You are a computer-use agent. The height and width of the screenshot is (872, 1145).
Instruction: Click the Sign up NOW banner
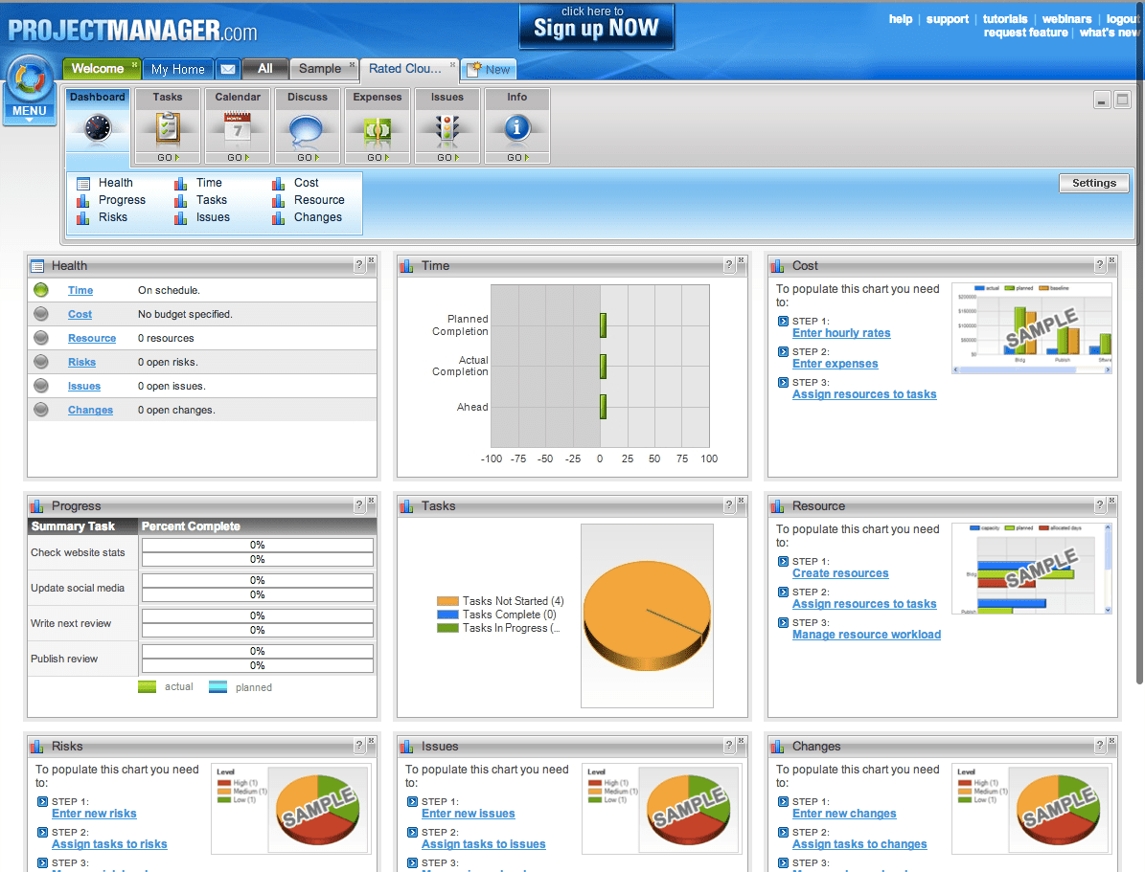tap(596, 26)
